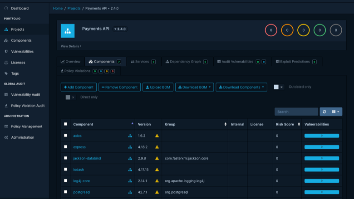Check the jackson-databind row checkbox
Image resolution: width=354 pixels, height=199 pixels.
[x=65, y=158]
